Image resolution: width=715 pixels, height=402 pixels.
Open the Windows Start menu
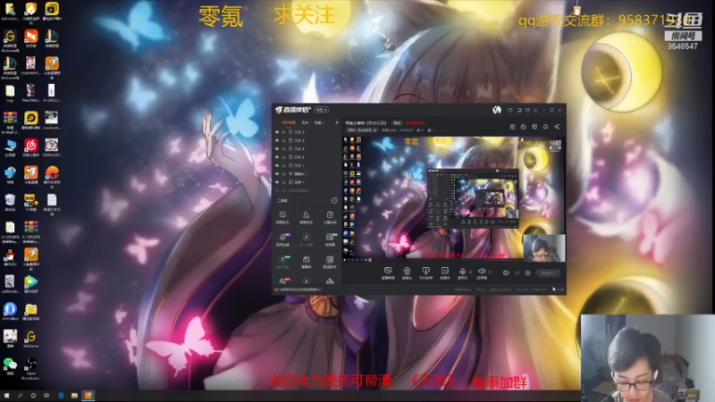(x=6, y=396)
